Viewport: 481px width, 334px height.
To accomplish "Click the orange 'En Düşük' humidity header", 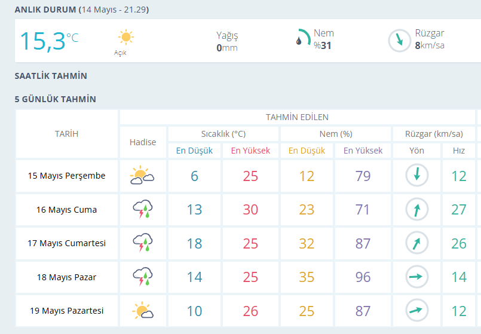I will (307, 151).
